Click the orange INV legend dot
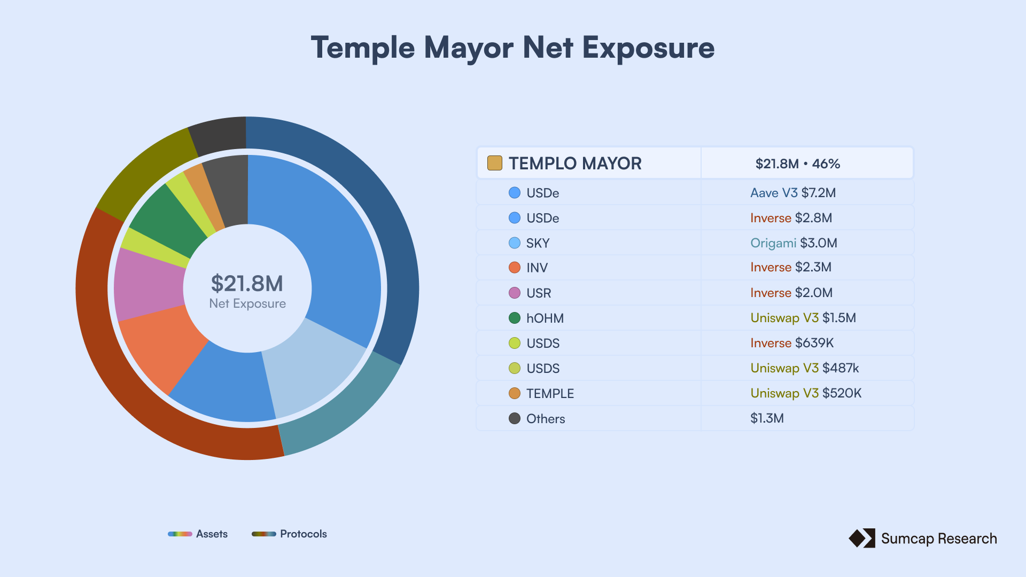This screenshot has height=577, width=1026. click(514, 268)
